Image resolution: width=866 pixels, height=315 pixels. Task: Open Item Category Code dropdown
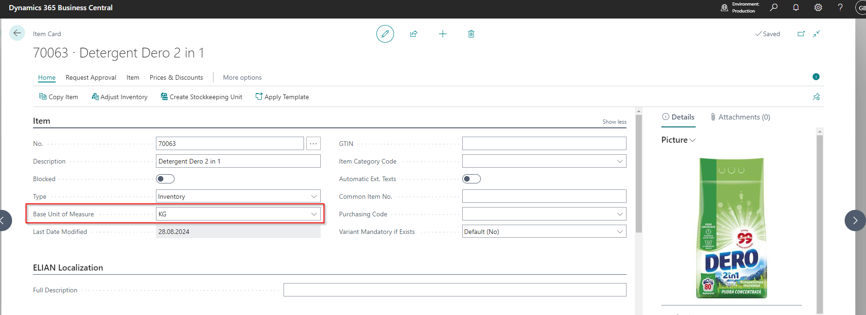[620, 161]
